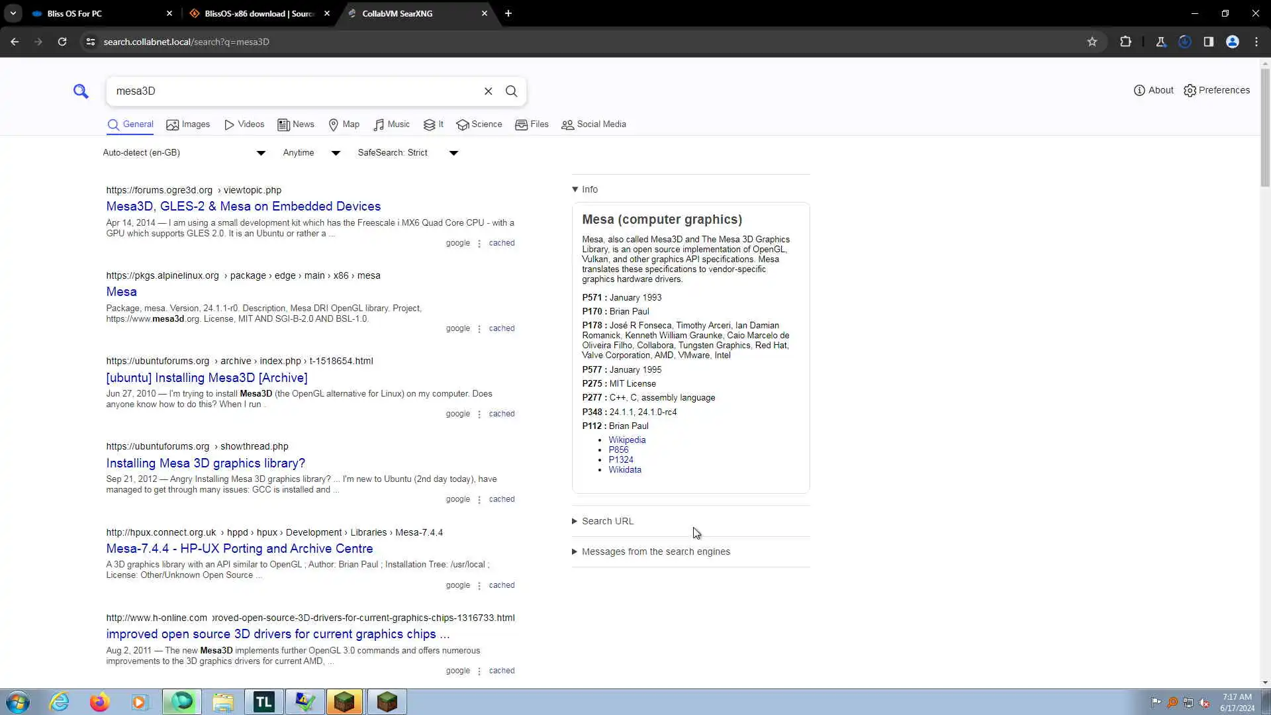Open the browser side panel icon
Viewport: 1271px width, 715px height.
1208,42
